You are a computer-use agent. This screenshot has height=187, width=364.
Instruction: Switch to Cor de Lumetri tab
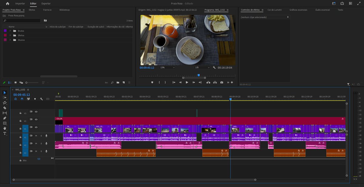[x=275, y=10]
